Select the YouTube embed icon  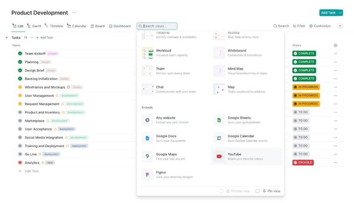(x=219, y=156)
